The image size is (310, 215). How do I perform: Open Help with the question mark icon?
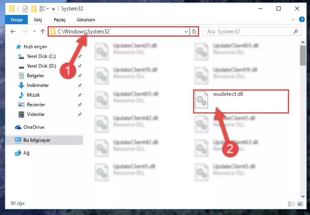click(x=302, y=20)
